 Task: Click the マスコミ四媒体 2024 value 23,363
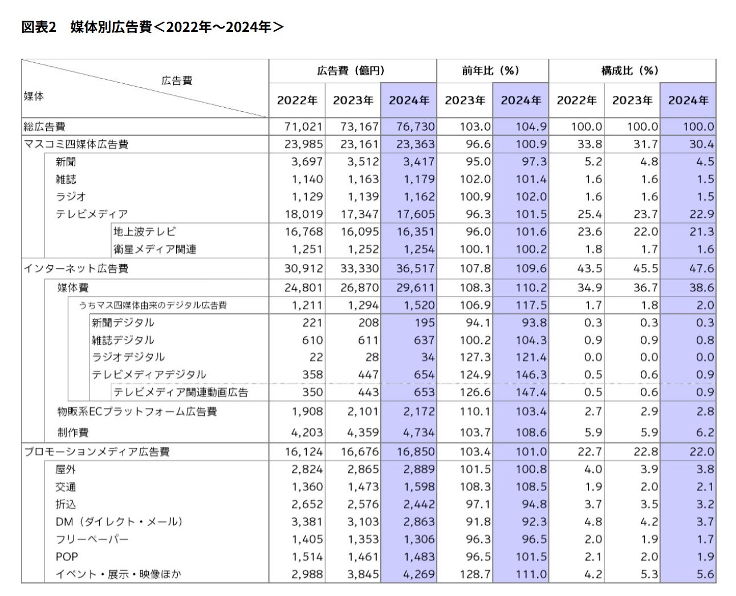click(x=416, y=144)
